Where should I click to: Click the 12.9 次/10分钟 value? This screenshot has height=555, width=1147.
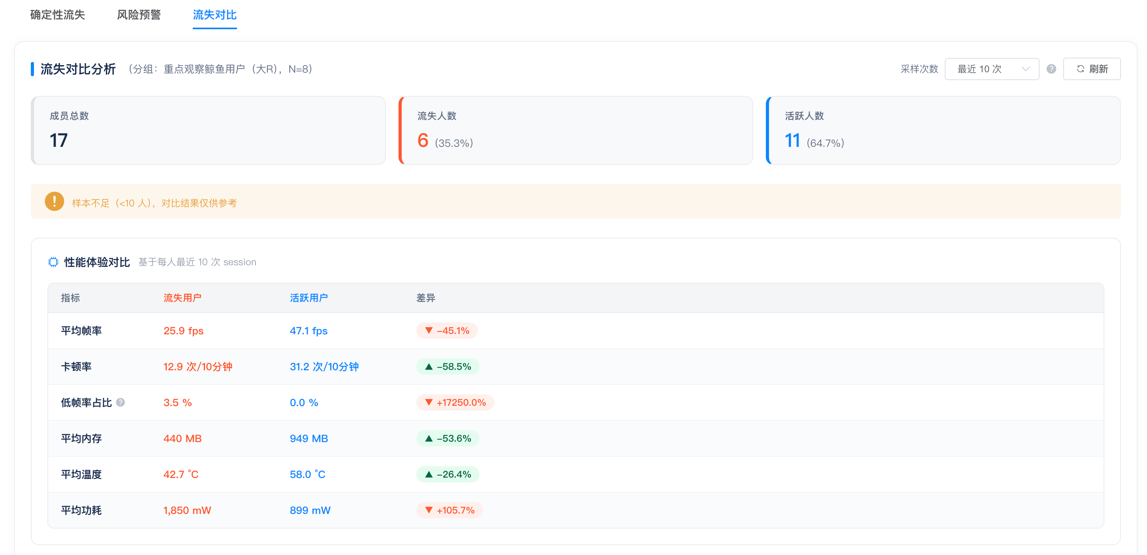[198, 367]
